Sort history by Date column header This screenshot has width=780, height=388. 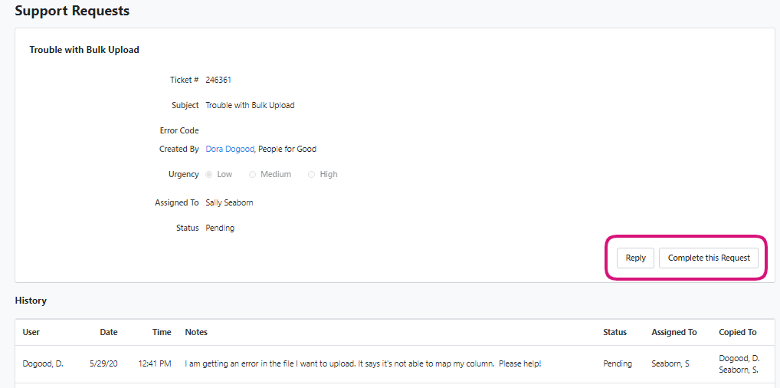pyautogui.click(x=109, y=332)
